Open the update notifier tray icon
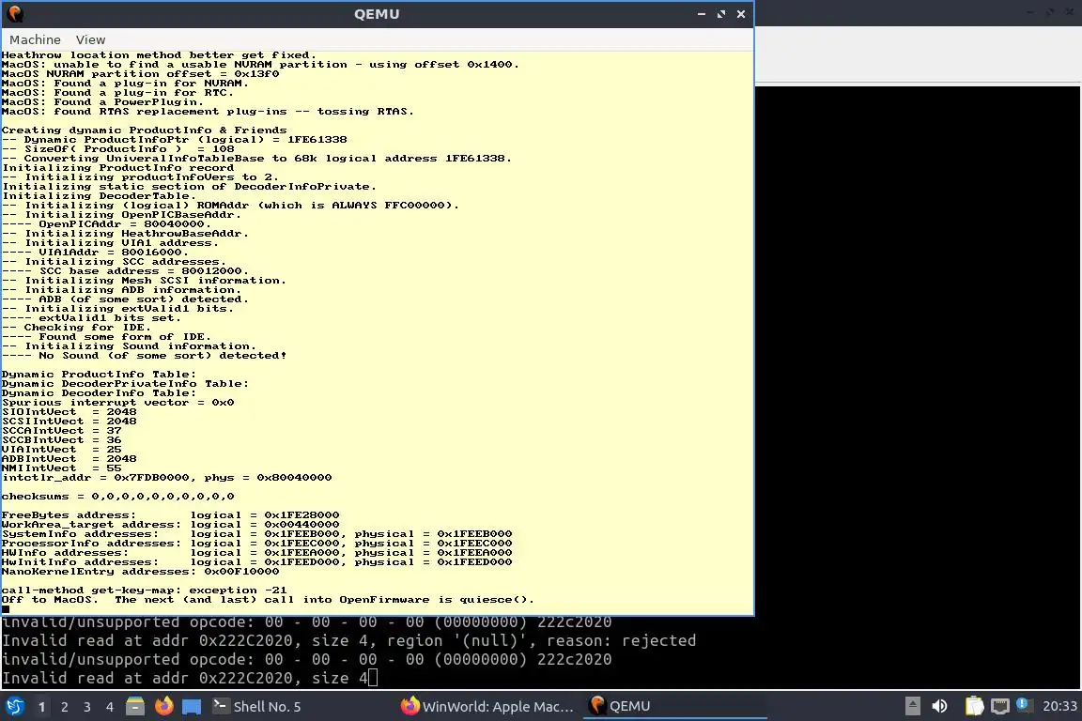 pos(1024,705)
